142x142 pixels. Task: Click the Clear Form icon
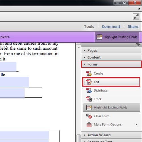click(x=89, y=116)
